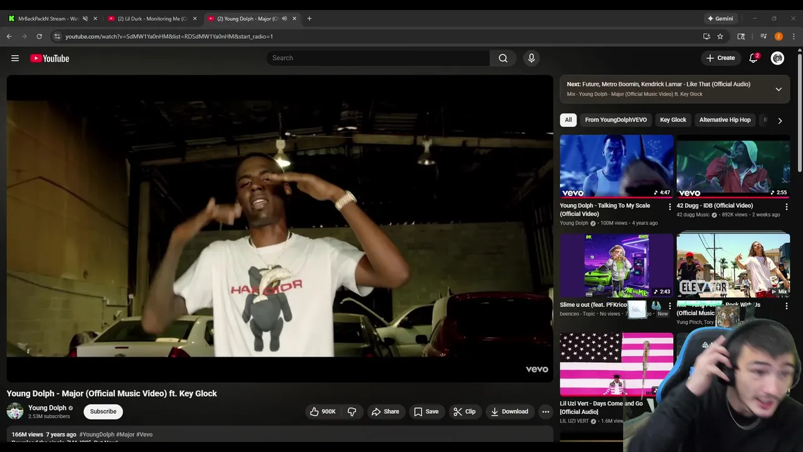
Task: Reload the page in browser
Action: pyautogui.click(x=39, y=36)
